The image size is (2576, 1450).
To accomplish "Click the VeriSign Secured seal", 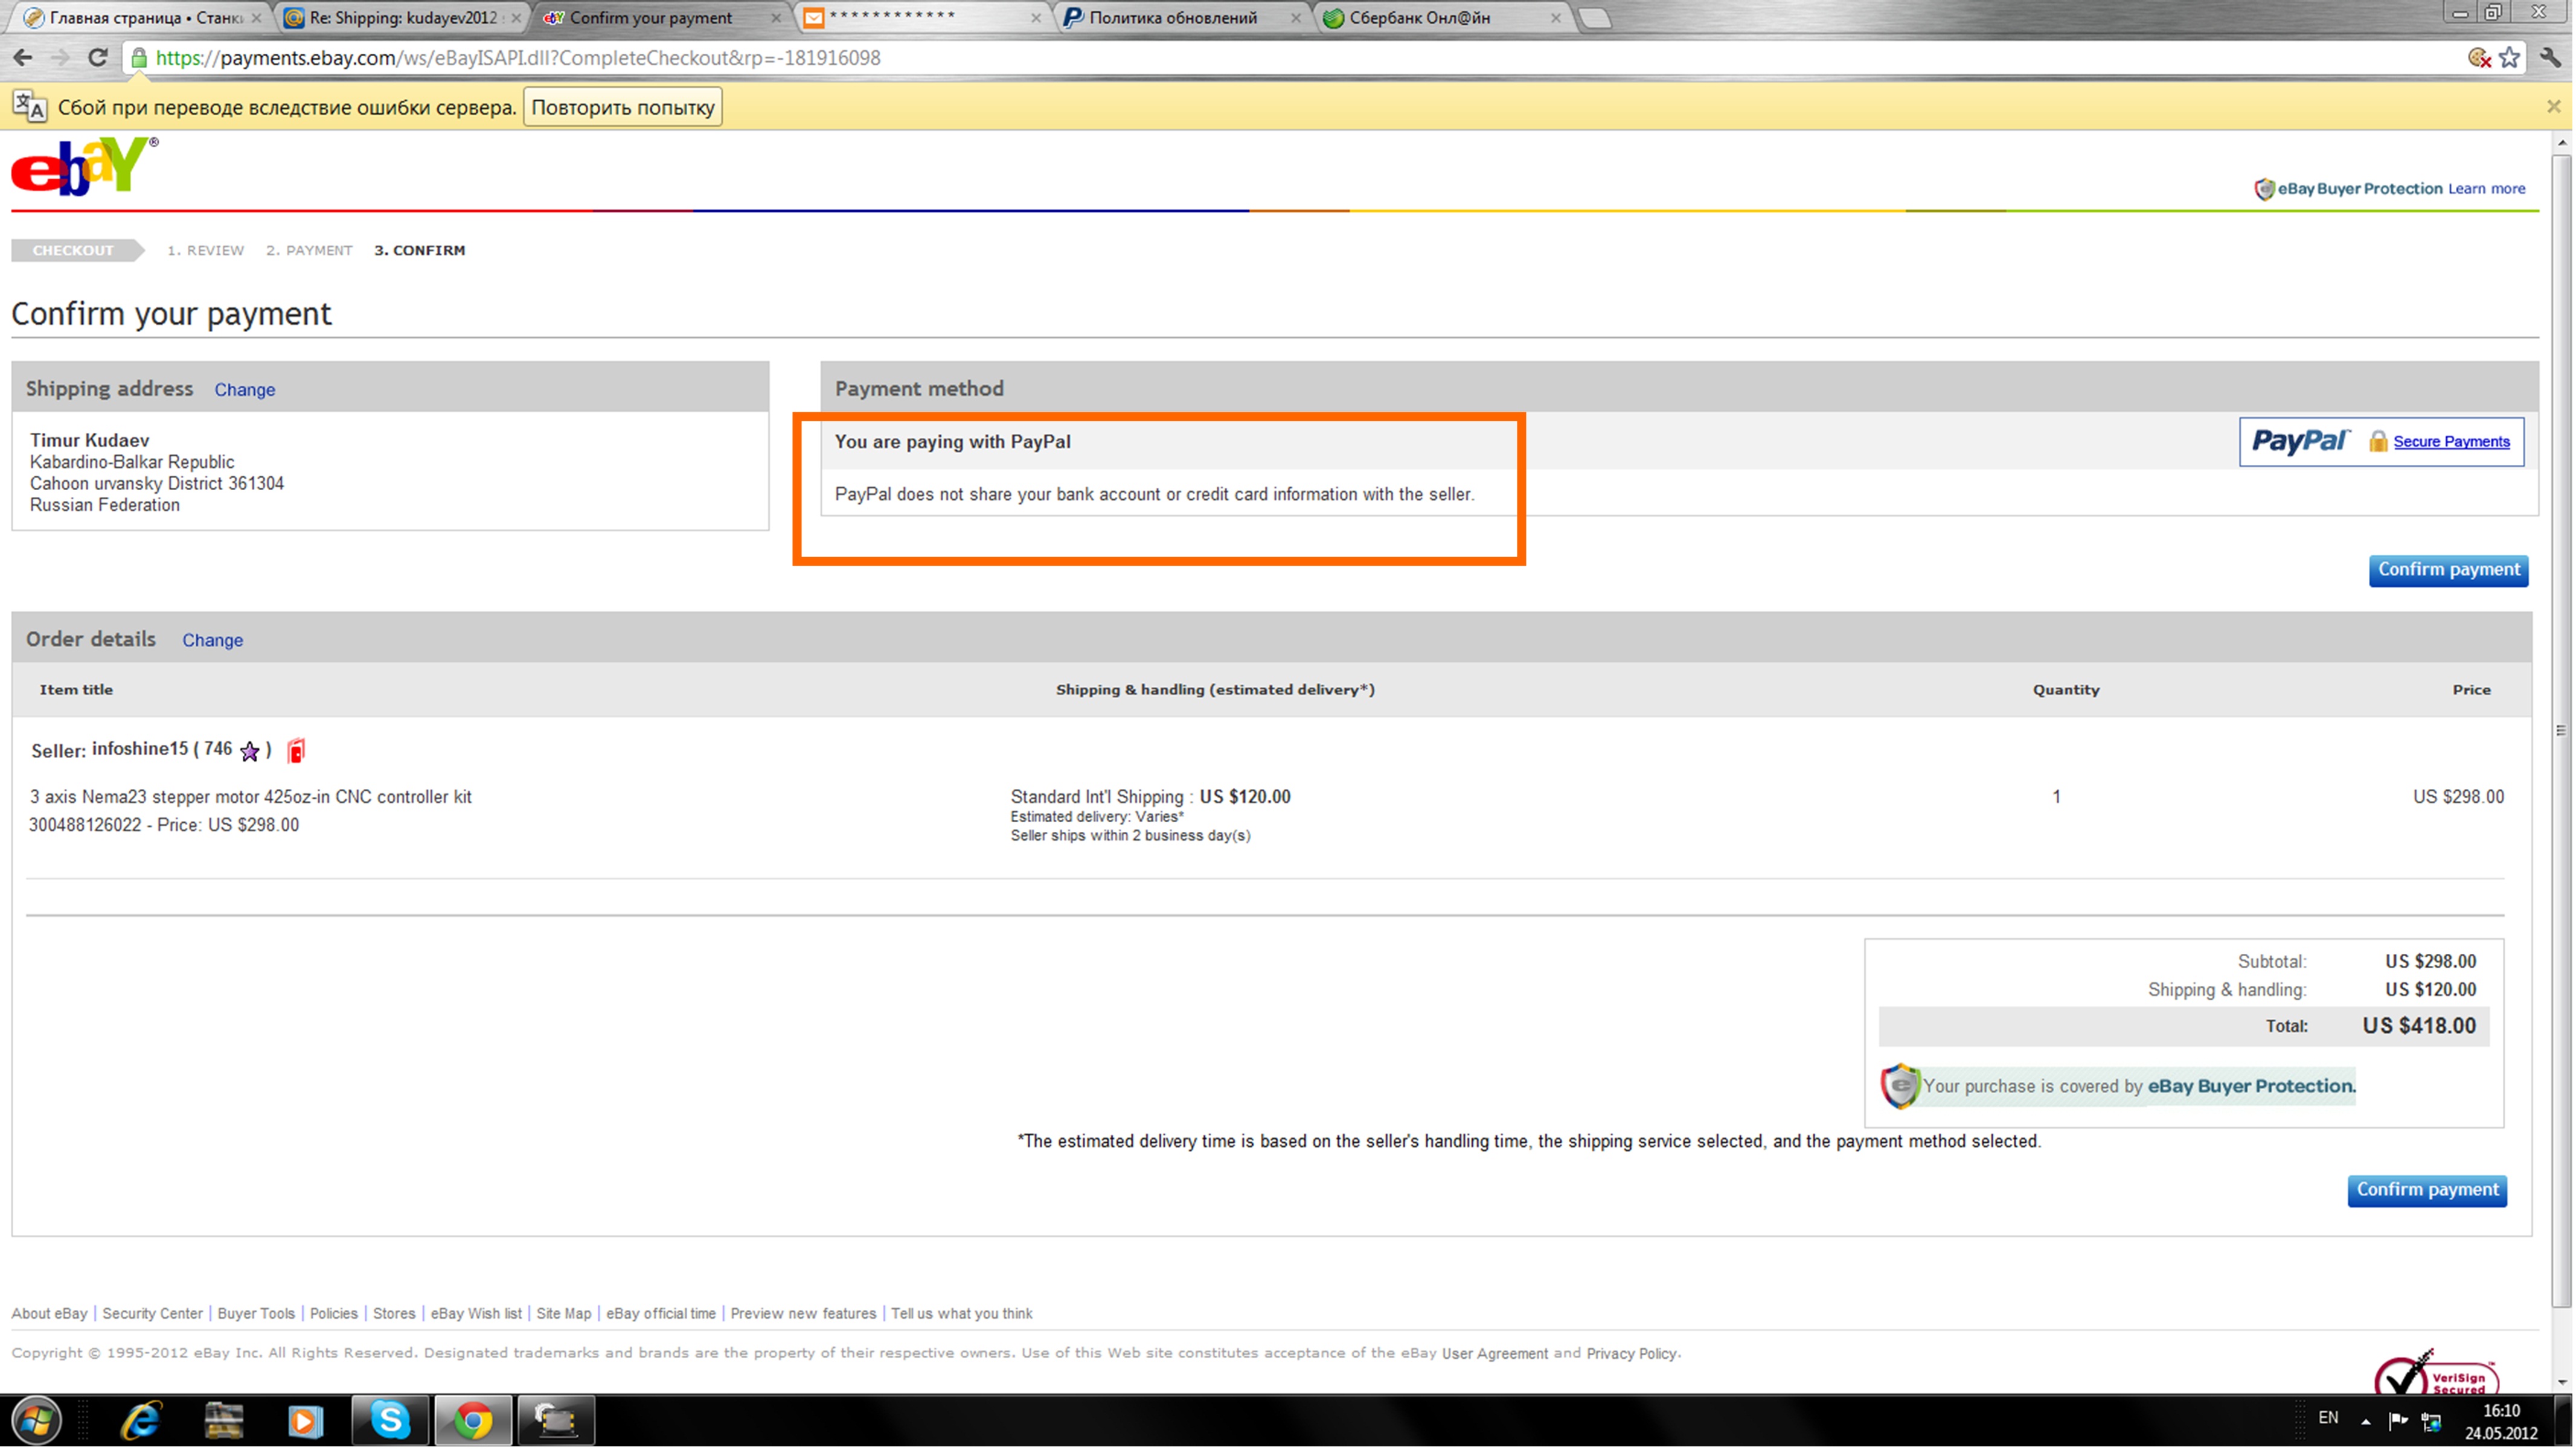I will pos(2436,1375).
